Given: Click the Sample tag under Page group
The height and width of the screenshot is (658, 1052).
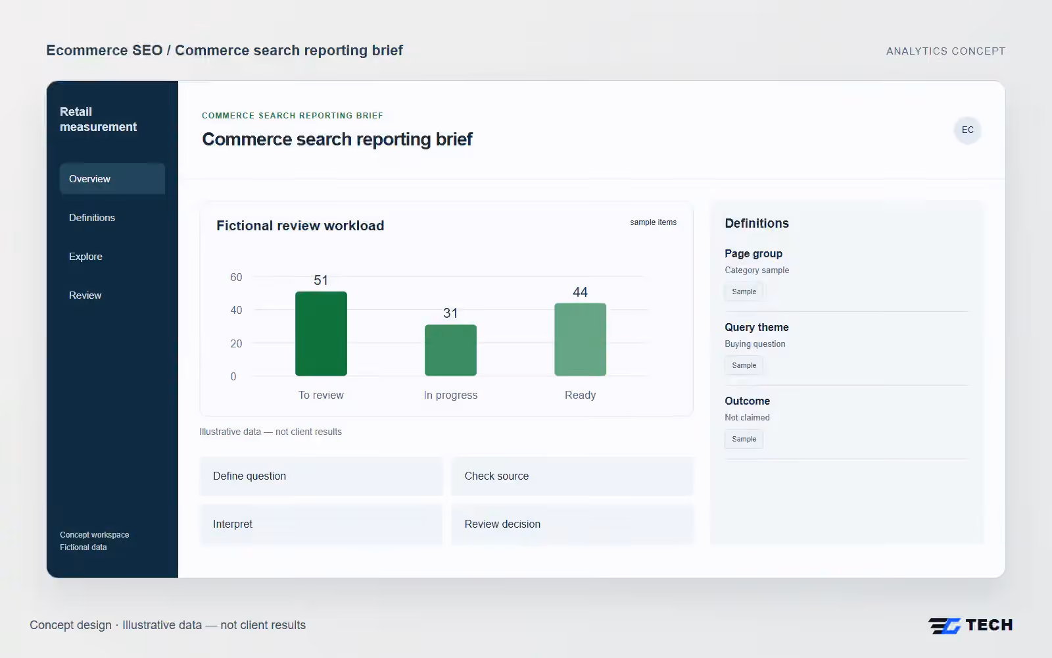Looking at the screenshot, I should pyautogui.click(x=744, y=291).
